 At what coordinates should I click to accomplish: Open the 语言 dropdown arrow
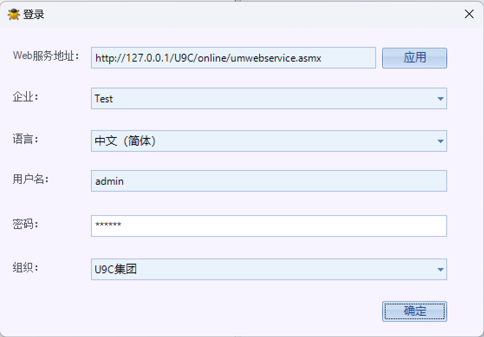[440, 141]
